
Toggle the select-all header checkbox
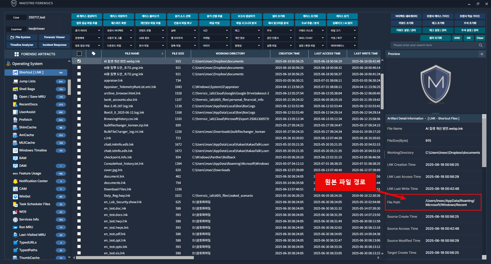(79, 53)
